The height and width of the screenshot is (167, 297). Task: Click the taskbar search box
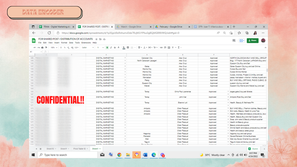[67, 155]
